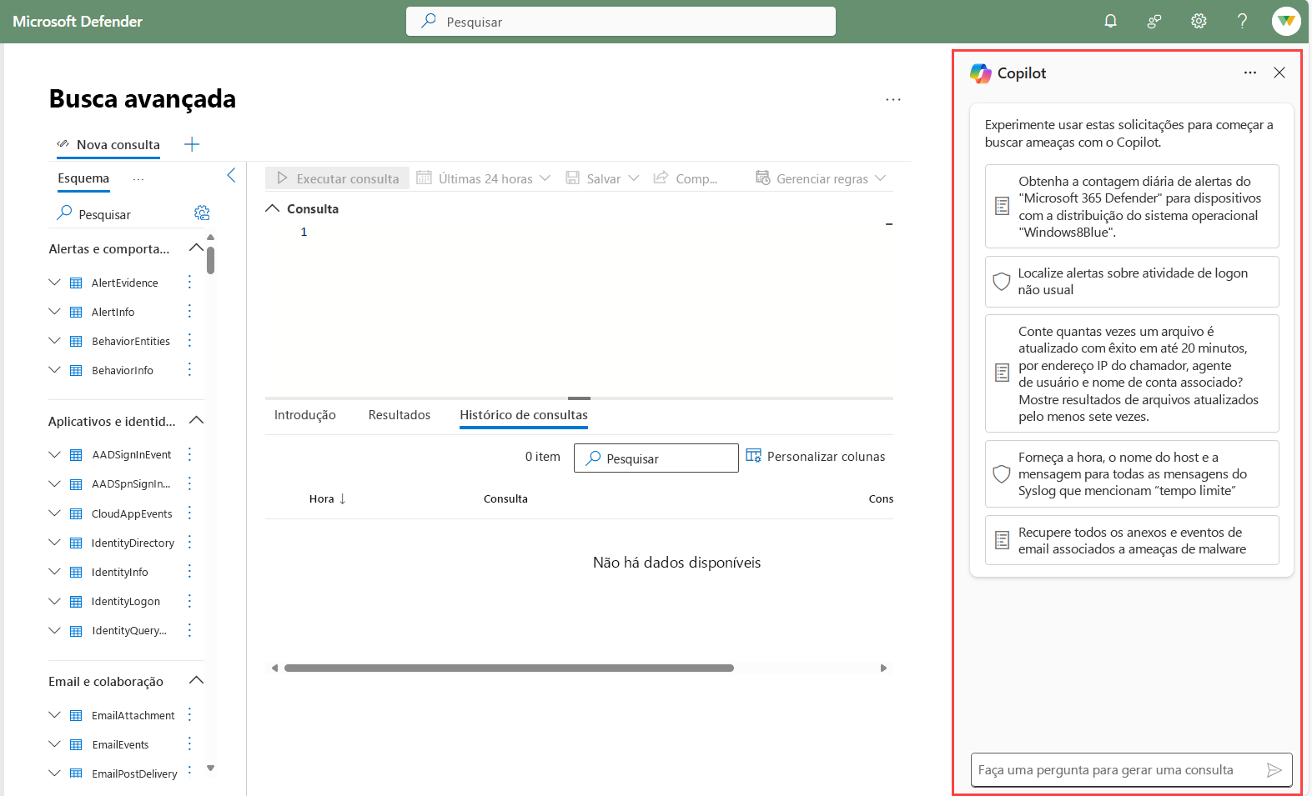The image size is (1312, 796).
Task: Click the horizontal scrollbar in results
Action: tap(509, 668)
